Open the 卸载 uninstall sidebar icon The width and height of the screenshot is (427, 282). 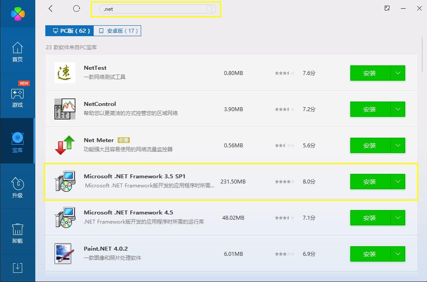17,233
